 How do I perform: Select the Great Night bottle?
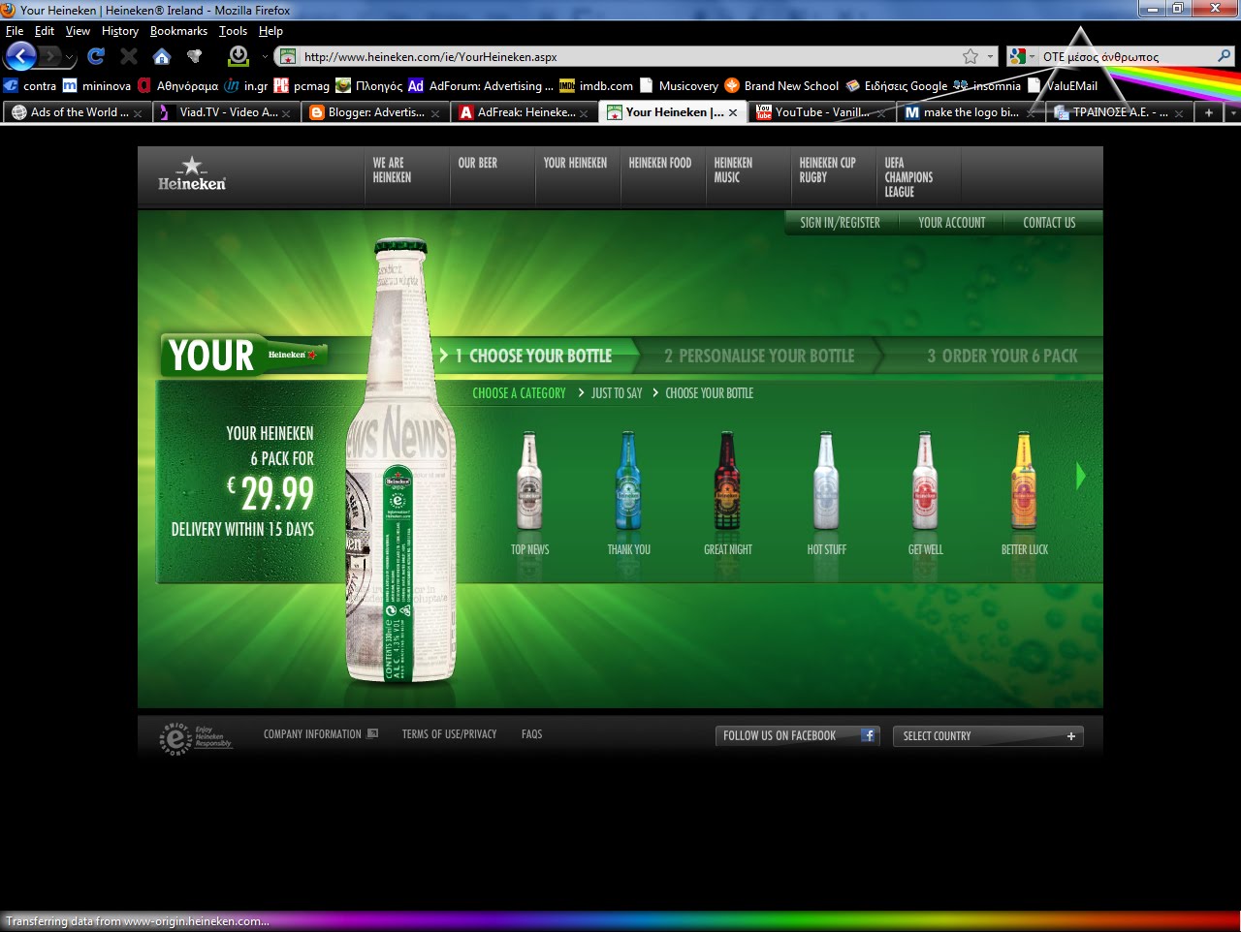pos(727,482)
